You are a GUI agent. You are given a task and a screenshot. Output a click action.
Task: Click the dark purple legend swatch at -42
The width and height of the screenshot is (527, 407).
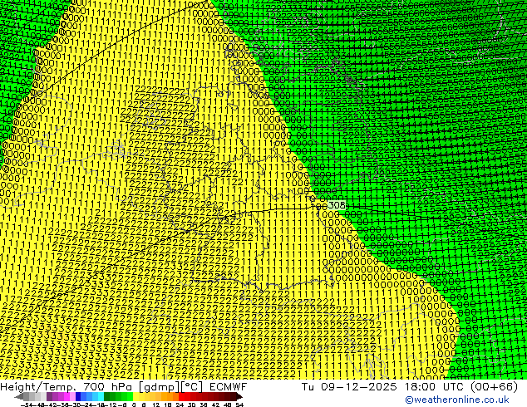pos(49,397)
